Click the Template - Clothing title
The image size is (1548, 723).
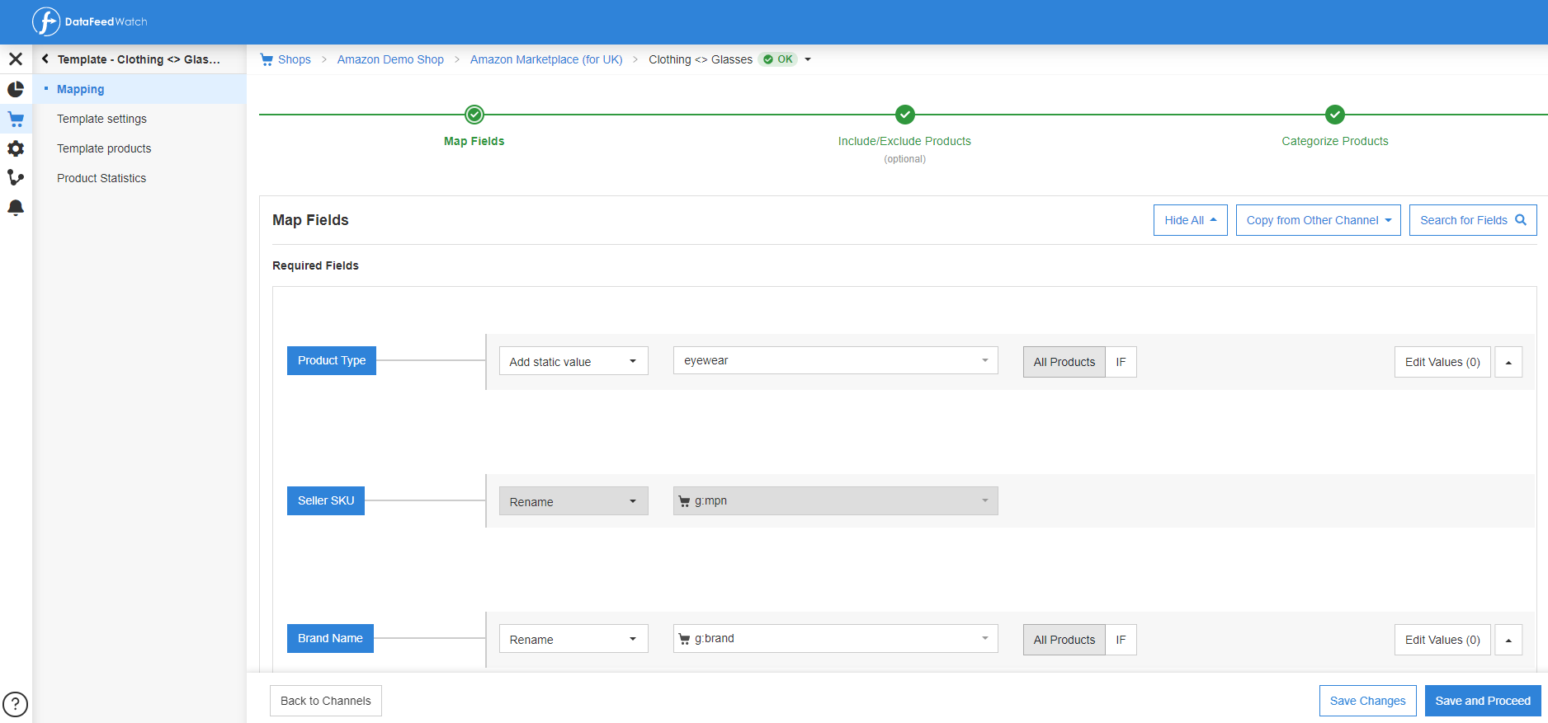(139, 59)
